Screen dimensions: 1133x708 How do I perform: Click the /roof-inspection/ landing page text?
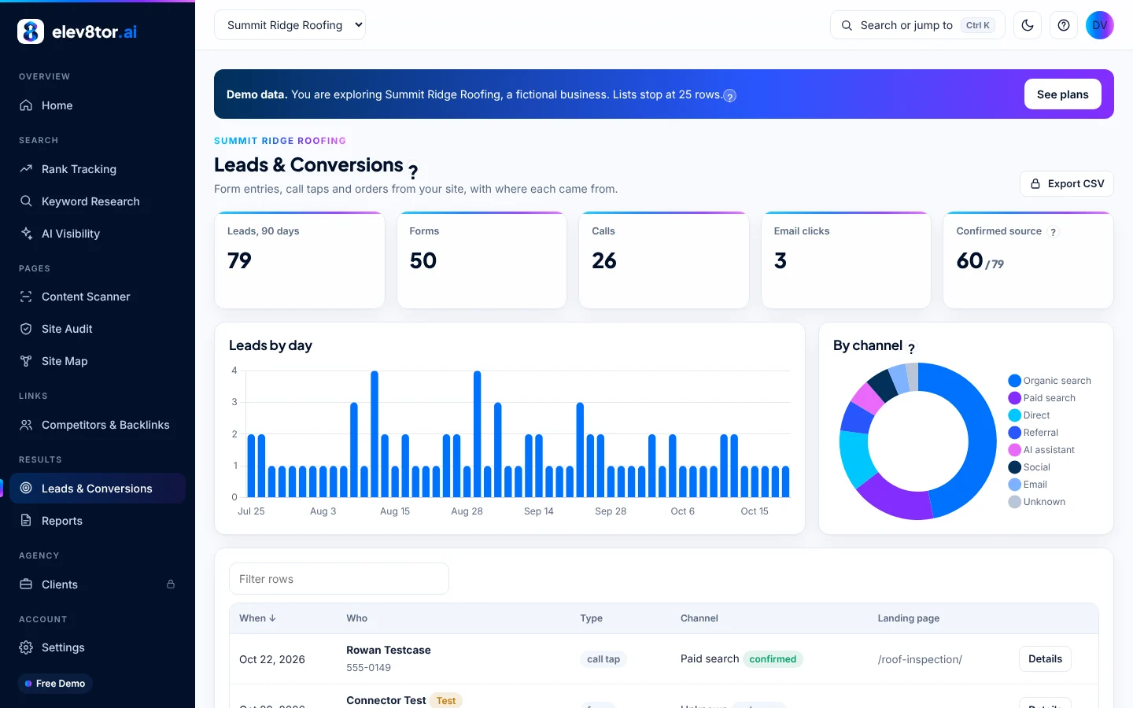click(920, 659)
